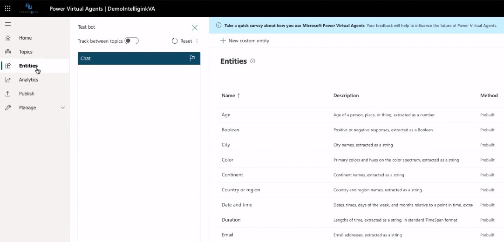
Task: Open the Manage menu item
Action: pos(27,108)
